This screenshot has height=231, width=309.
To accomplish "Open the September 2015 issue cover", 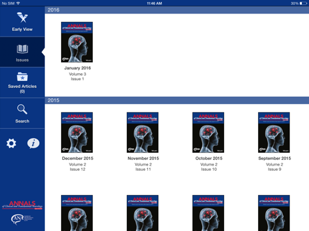I will coord(274,132).
